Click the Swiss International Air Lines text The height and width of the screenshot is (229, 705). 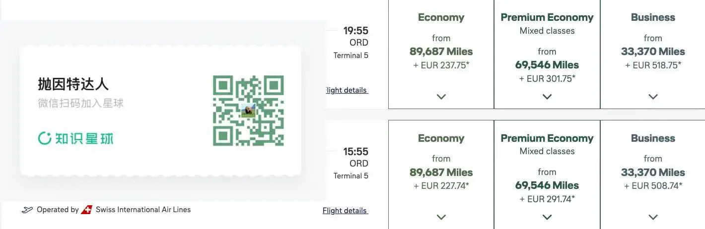point(143,210)
